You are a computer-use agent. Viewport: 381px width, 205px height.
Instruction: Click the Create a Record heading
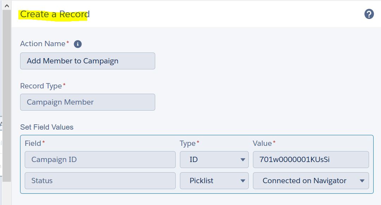pos(55,14)
